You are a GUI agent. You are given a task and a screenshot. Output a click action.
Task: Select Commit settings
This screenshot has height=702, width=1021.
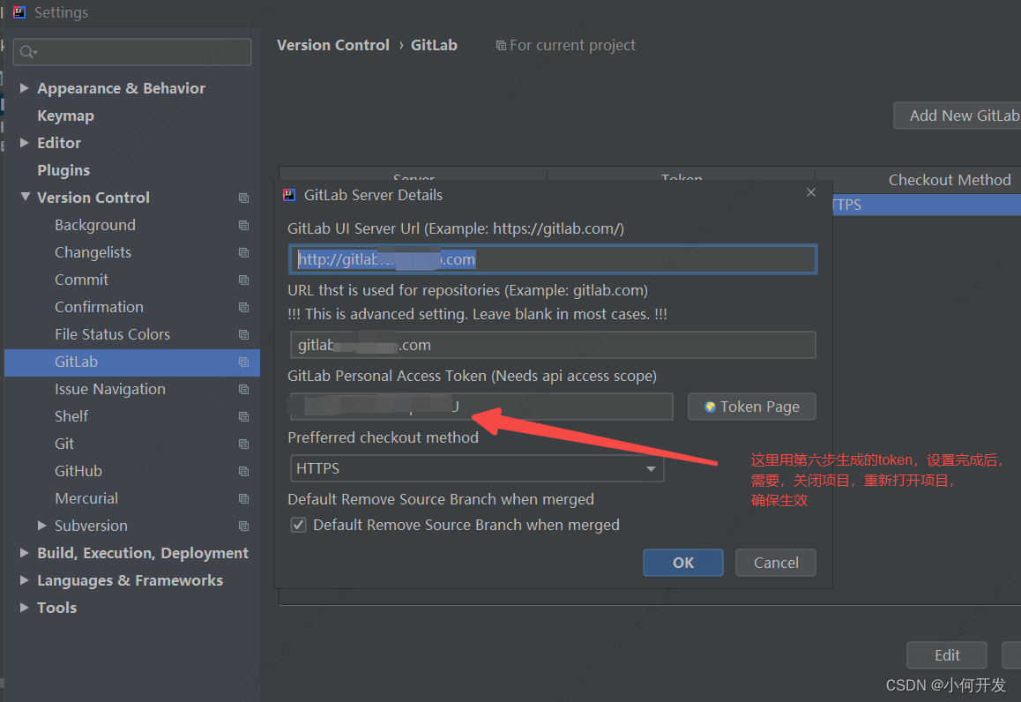click(81, 280)
